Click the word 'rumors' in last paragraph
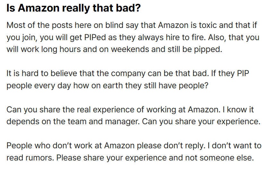The width and height of the screenshot is (268, 173). 39,158
